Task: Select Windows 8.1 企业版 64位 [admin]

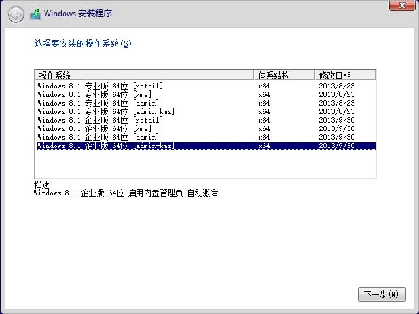Action: click(x=206, y=137)
